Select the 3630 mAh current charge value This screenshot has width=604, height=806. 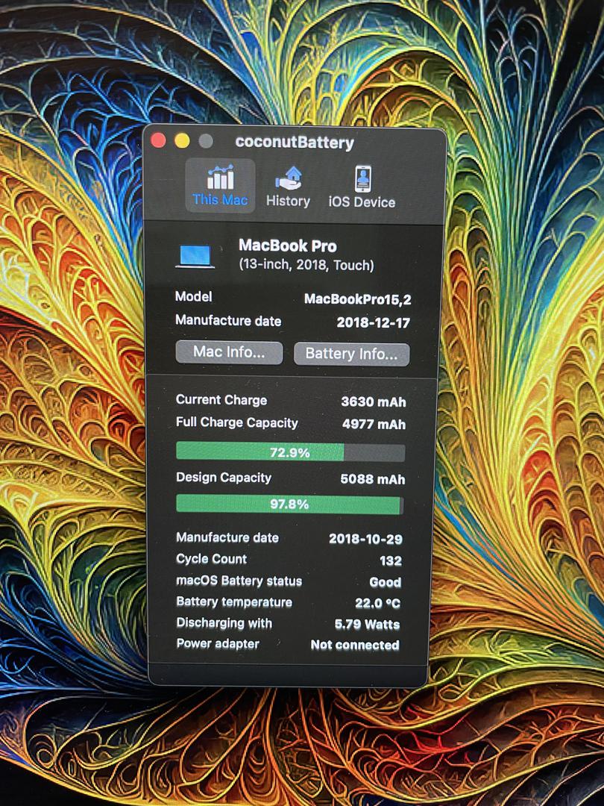pos(374,402)
